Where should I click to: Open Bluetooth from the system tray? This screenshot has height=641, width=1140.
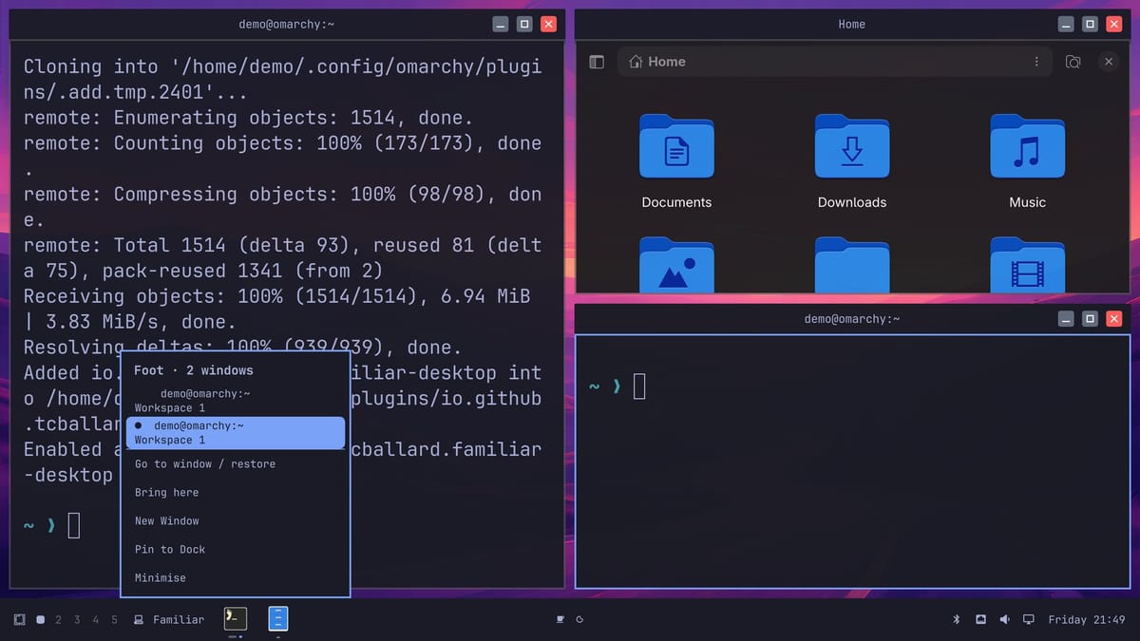957,620
